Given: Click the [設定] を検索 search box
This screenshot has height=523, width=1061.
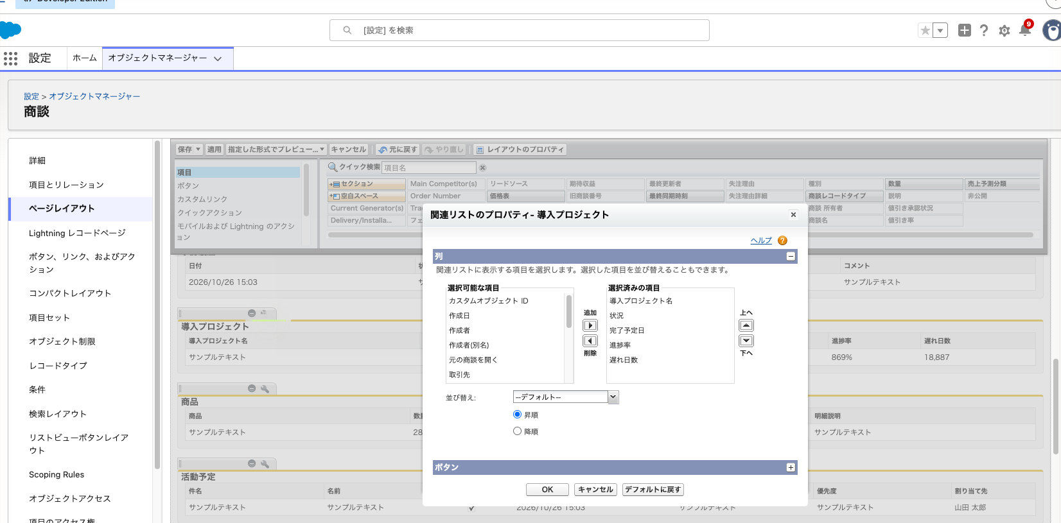Looking at the screenshot, I should click(x=520, y=30).
